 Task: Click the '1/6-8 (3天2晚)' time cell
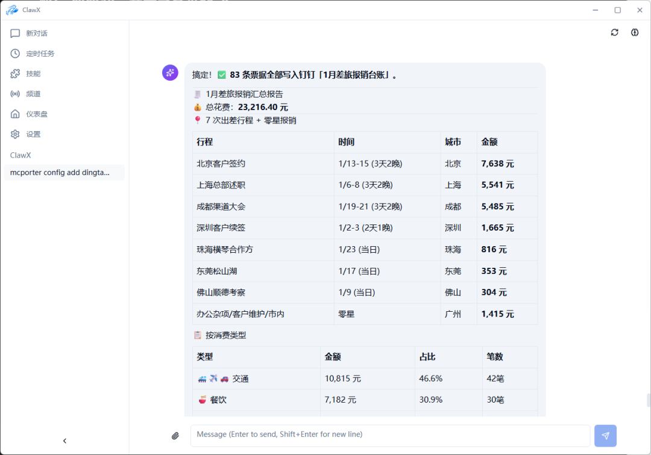point(387,185)
